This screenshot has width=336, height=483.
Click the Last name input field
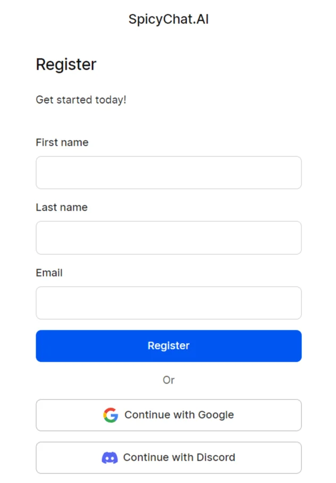(169, 237)
